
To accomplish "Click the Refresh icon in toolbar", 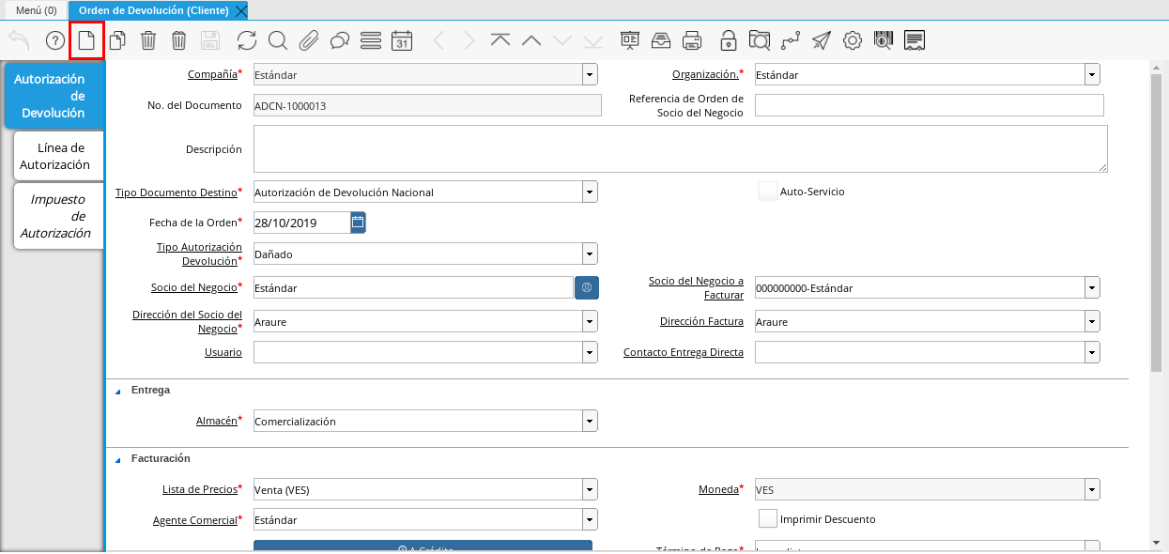I will pos(246,40).
